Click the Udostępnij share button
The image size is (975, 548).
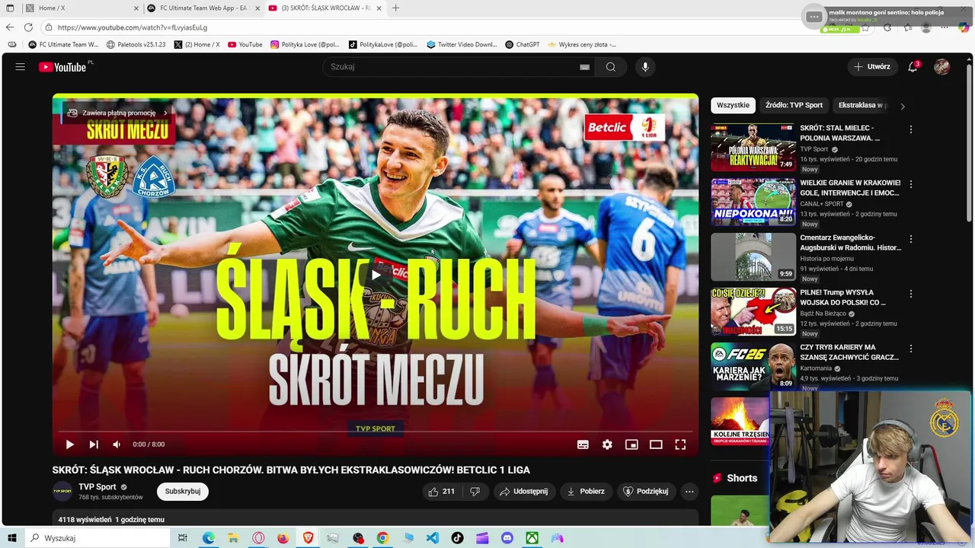click(524, 492)
